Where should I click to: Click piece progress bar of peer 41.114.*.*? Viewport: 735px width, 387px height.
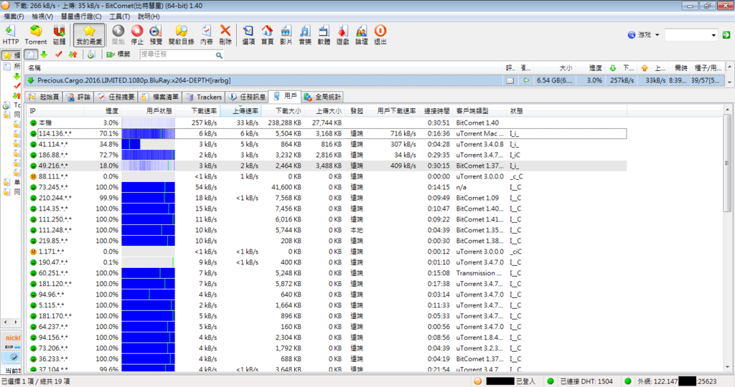coord(148,144)
